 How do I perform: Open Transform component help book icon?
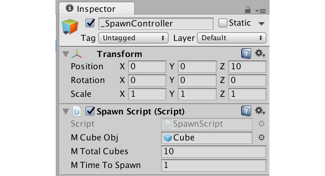(246, 54)
